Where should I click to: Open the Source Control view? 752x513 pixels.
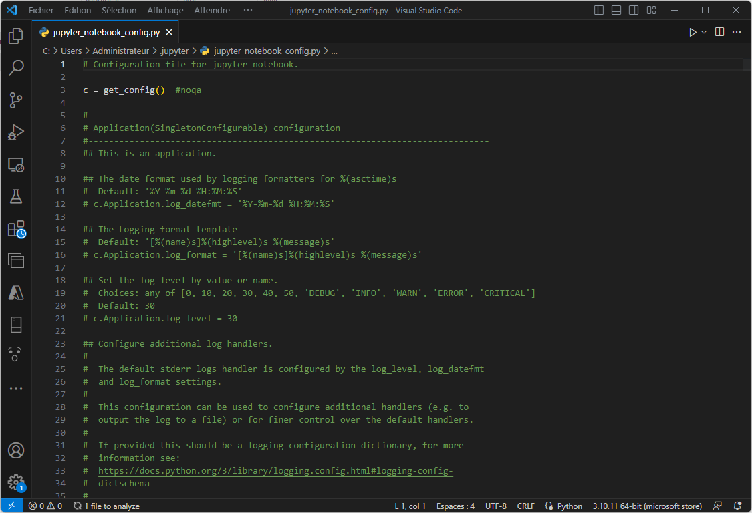[16, 100]
